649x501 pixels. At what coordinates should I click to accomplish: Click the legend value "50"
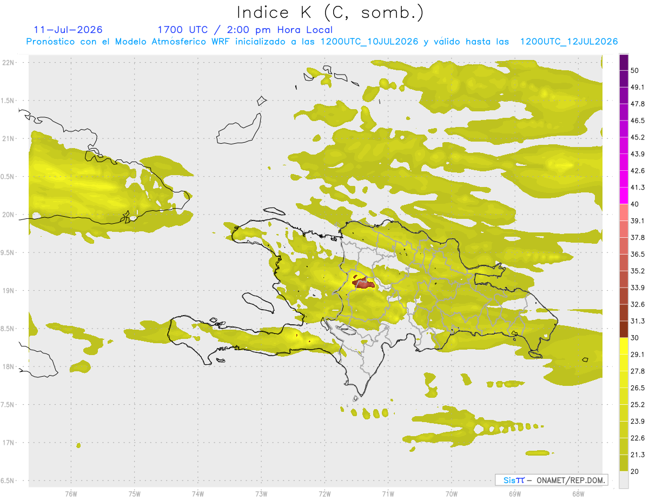coord(635,70)
